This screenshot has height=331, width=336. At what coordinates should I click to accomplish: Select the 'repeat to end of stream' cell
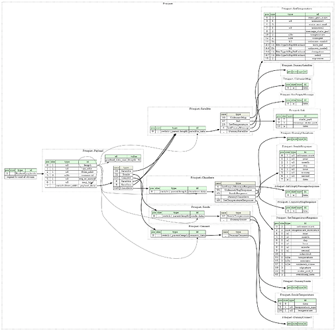click(x=21, y=177)
